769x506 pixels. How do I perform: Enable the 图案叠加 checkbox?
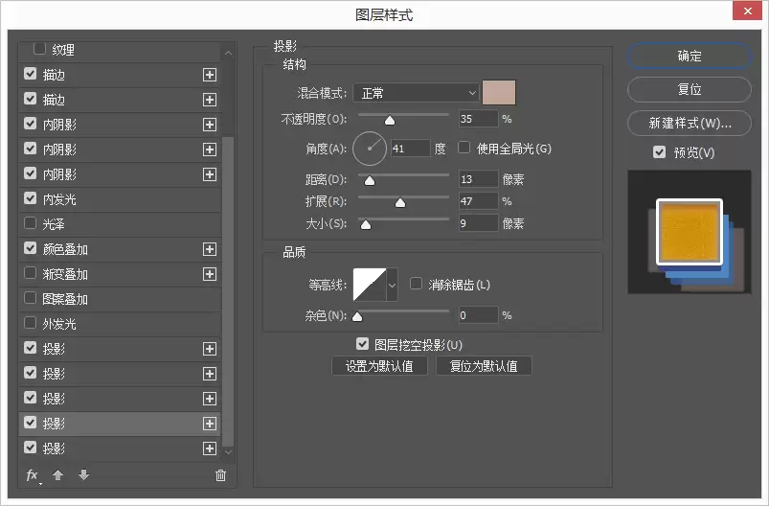click(30, 298)
